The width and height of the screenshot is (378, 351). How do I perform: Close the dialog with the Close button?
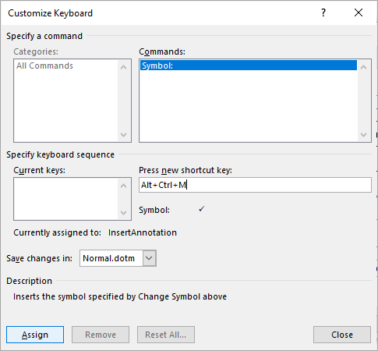[342, 335]
